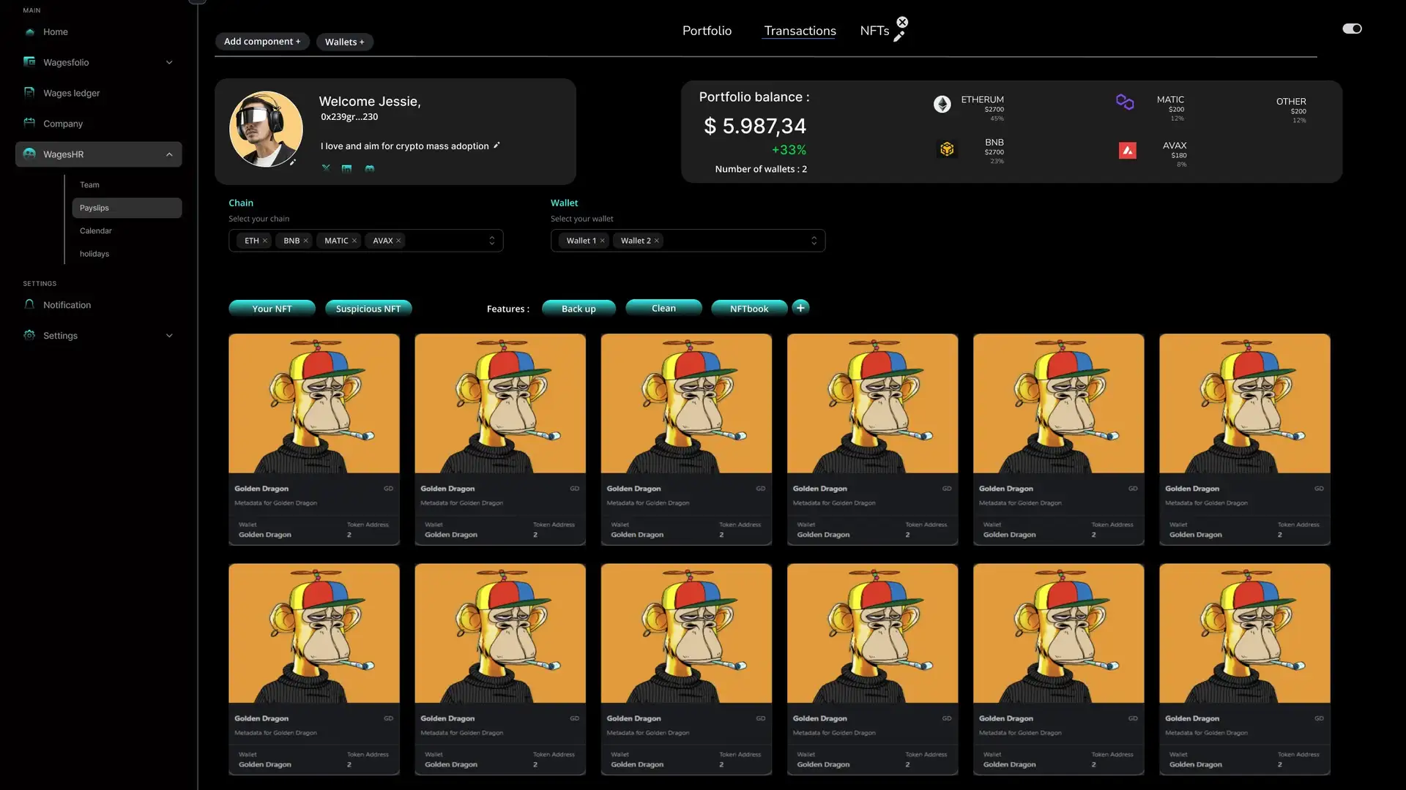Click the Wallets + button
The image size is (1406, 790).
(x=345, y=42)
